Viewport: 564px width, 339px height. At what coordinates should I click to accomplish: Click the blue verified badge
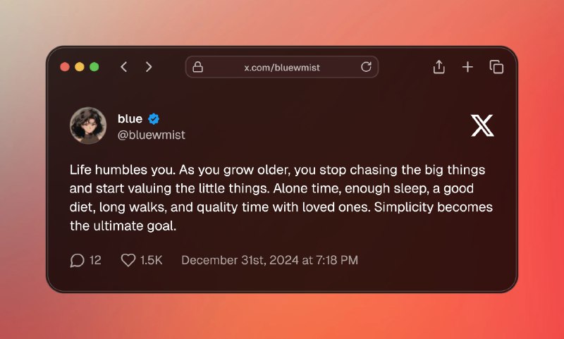pos(154,118)
